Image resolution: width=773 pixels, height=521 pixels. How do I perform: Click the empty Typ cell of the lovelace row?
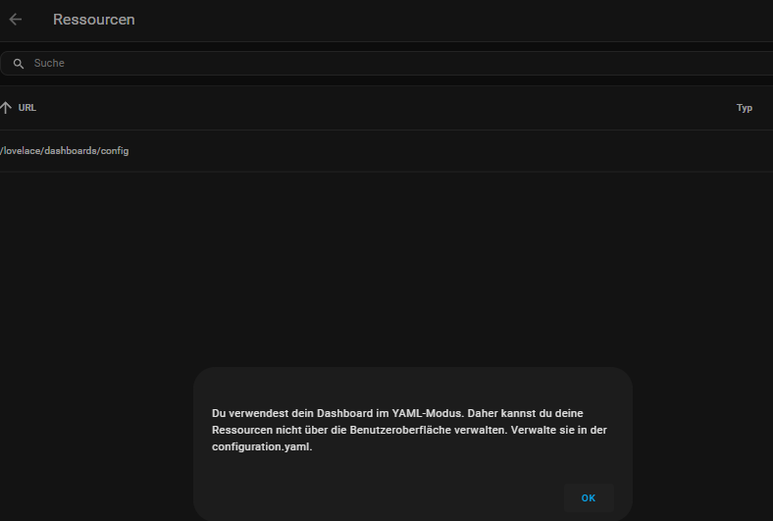[x=744, y=151]
